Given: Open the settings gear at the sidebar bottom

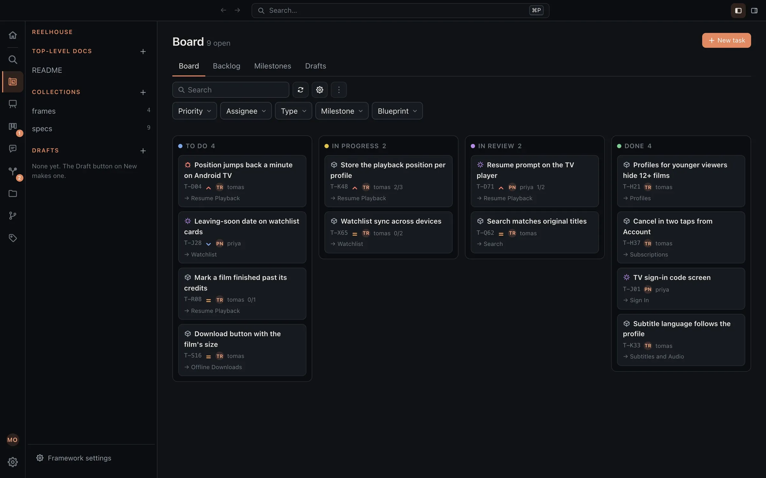Looking at the screenshot, I should click(x=12, y=462).
